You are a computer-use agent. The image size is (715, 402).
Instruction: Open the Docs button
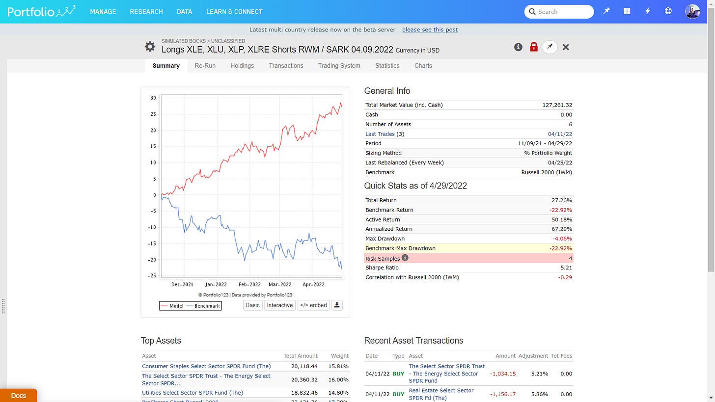click(x=19, y=395)
